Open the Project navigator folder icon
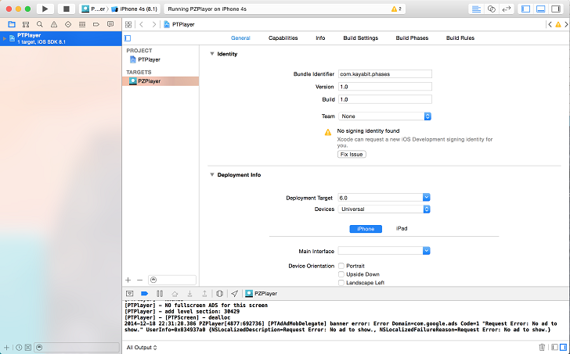This screenshot has height=354, width=570. click(12, 24)
